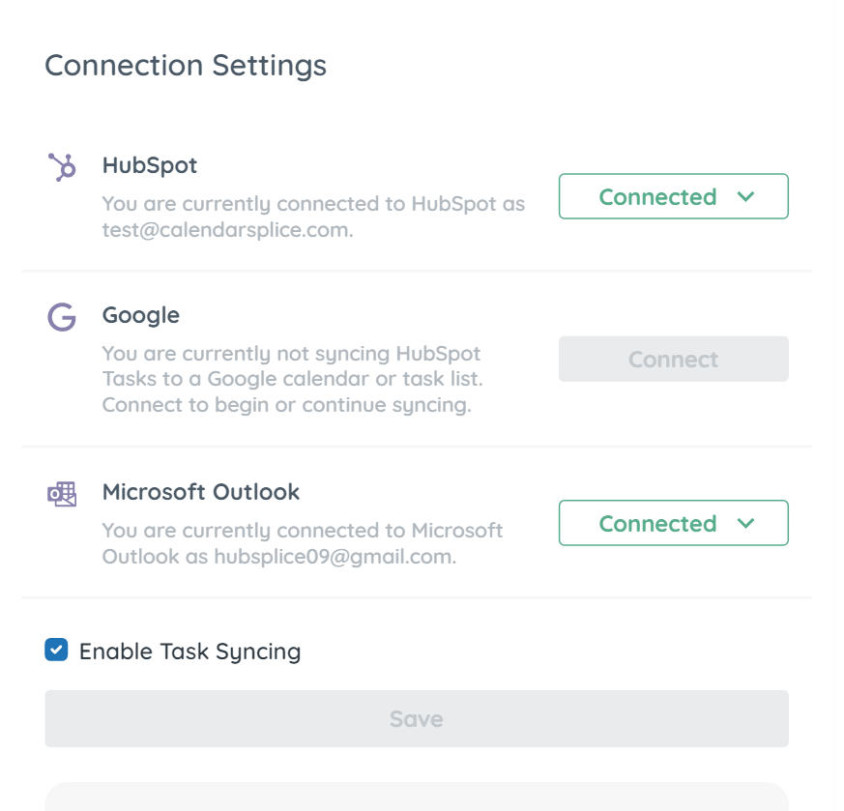The image size is (844, 811).
Task: Click the Connect button for Google
Action: pos(674,359)
